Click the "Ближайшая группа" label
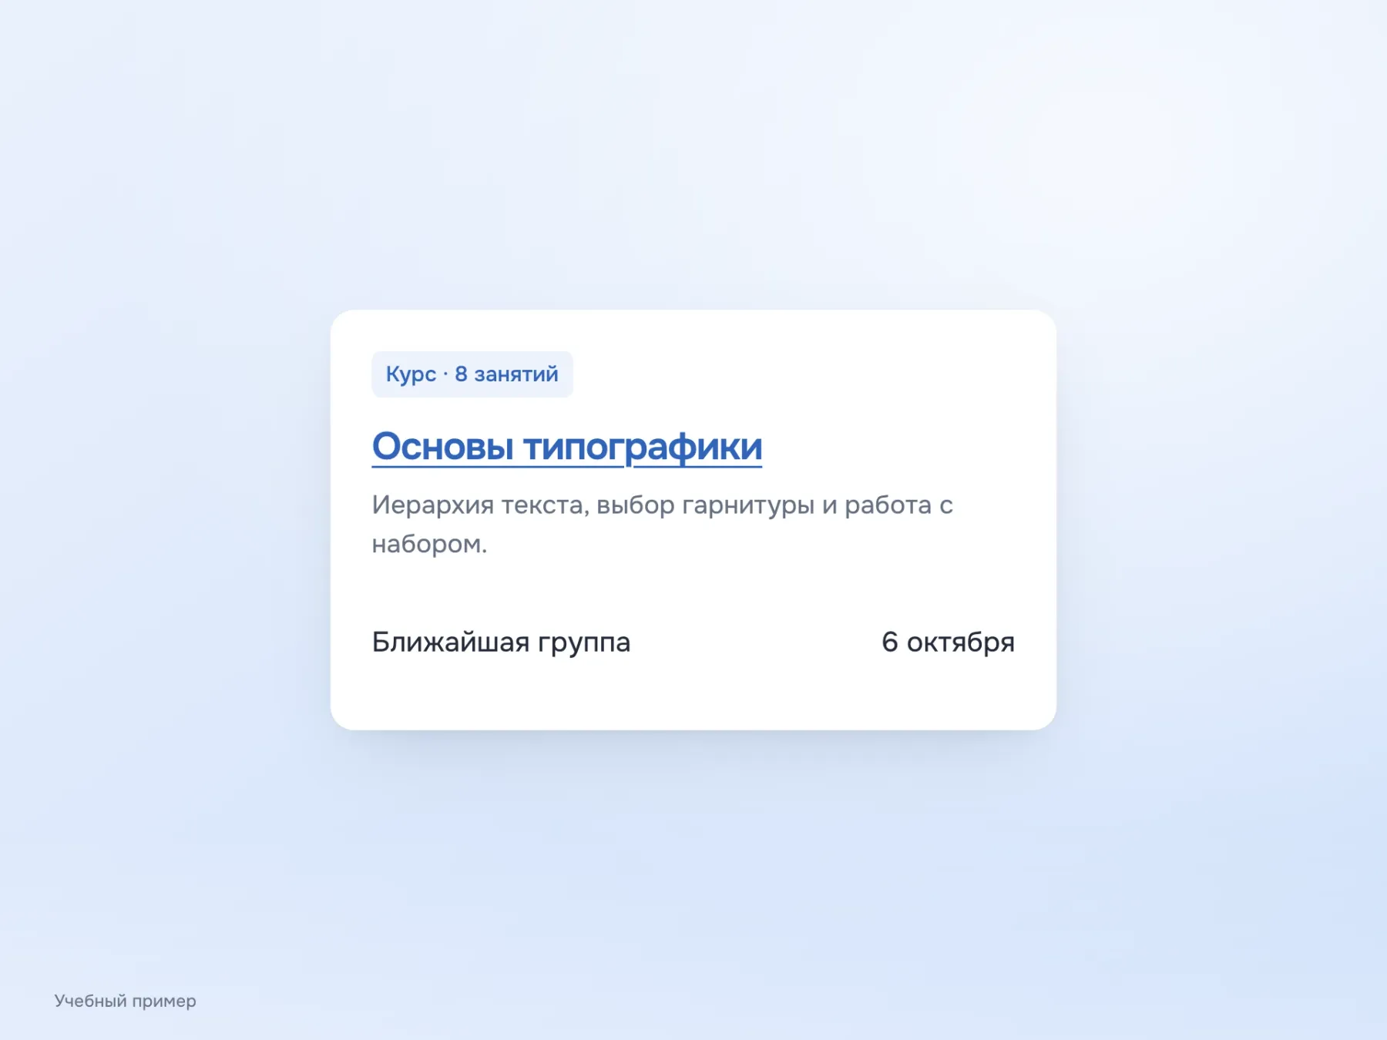This screenshot has width=1387, height=1040. 501,642
